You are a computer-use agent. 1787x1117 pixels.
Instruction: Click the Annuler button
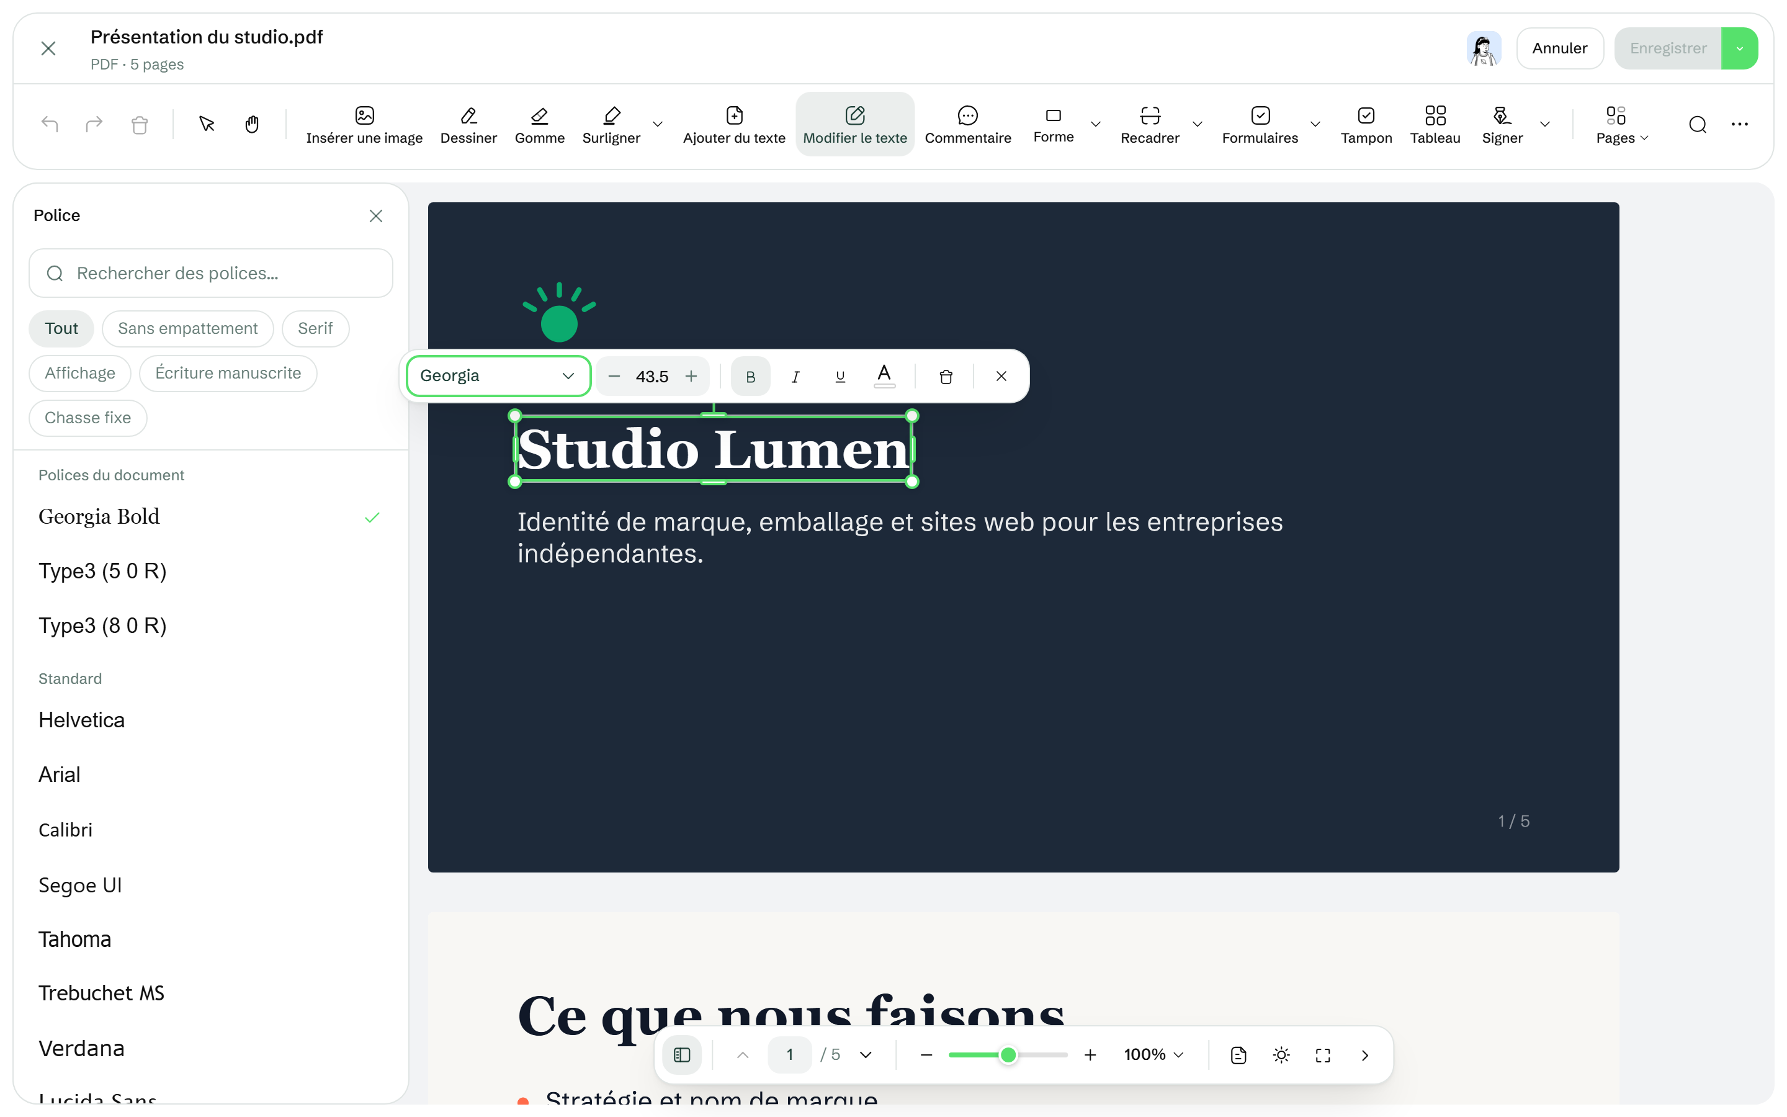(1559, 49)
